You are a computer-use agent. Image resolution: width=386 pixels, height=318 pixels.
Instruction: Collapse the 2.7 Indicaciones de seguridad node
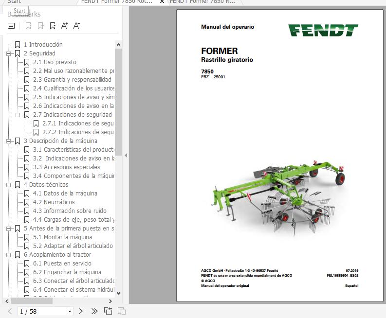[x=18, y=115]
